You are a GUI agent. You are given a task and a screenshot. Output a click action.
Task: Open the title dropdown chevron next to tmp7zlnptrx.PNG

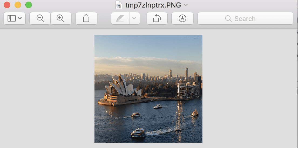[x=186, y=5]
